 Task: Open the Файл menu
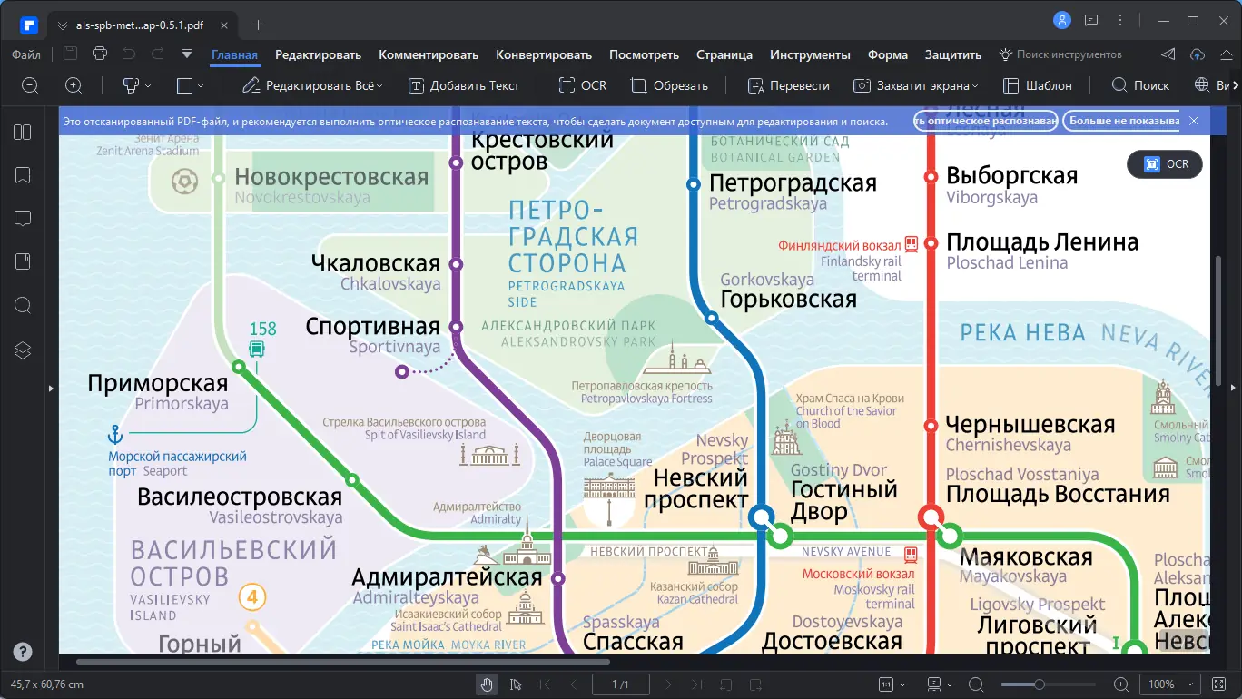(x=25, y=54)
